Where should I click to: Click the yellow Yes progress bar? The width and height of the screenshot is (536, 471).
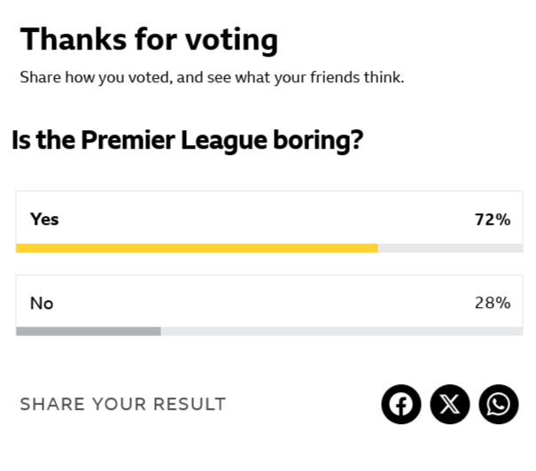click(x=197, y=248)
